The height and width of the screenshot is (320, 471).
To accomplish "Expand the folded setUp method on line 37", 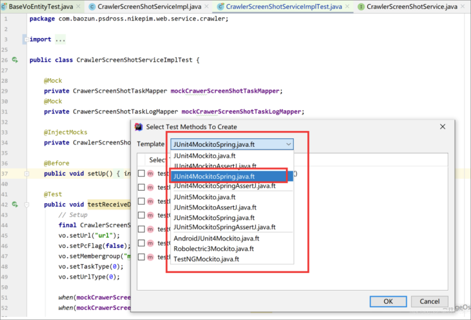I will 27,173.
